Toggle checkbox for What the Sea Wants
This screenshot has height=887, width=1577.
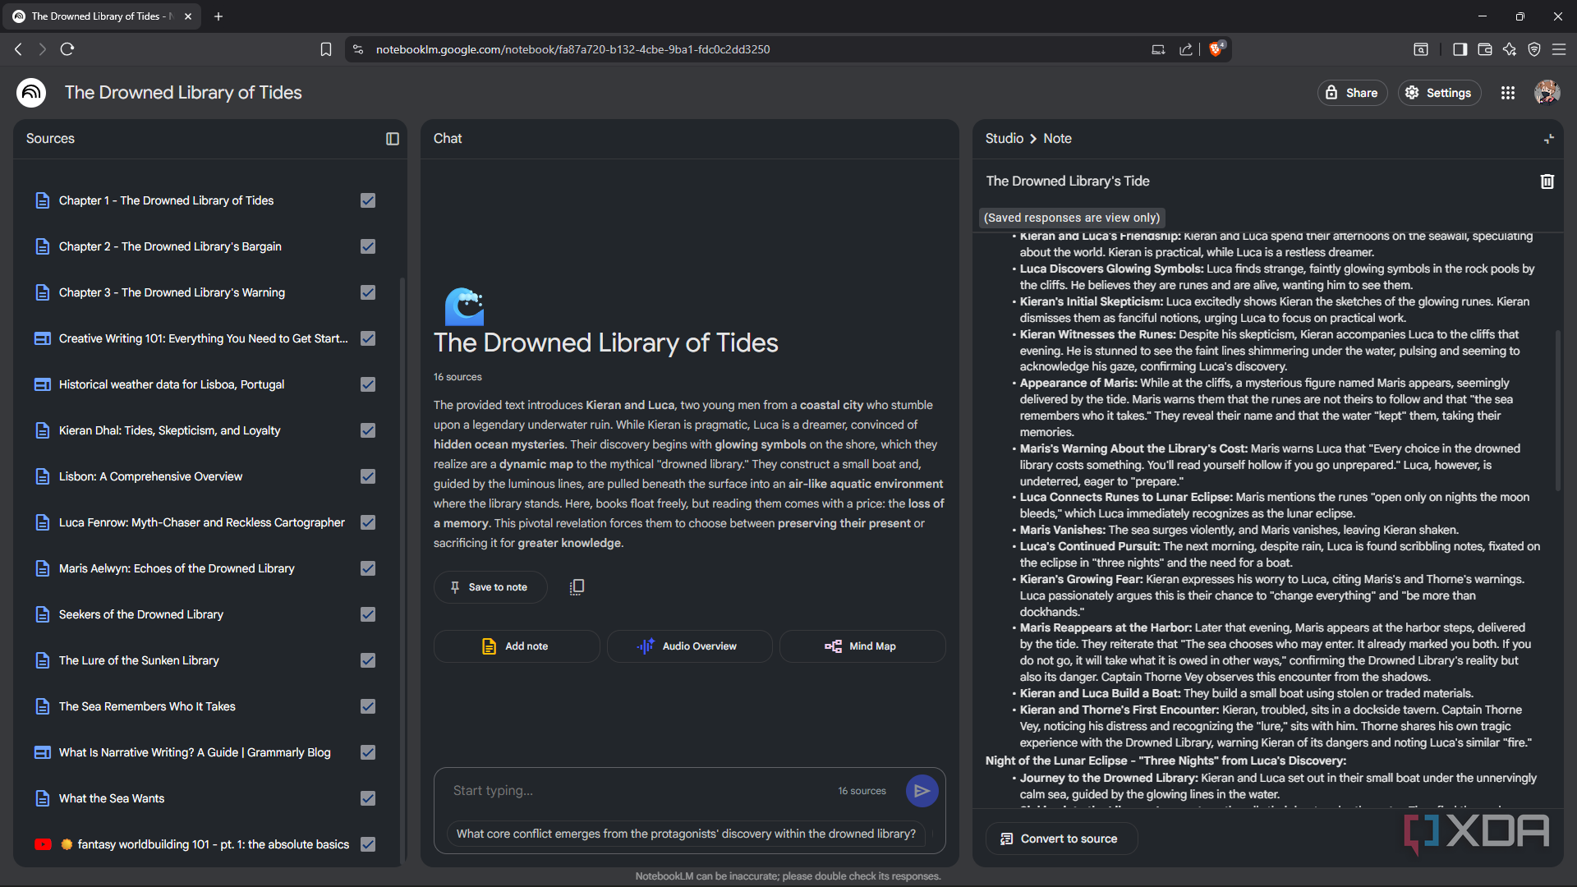click(368, 798)
